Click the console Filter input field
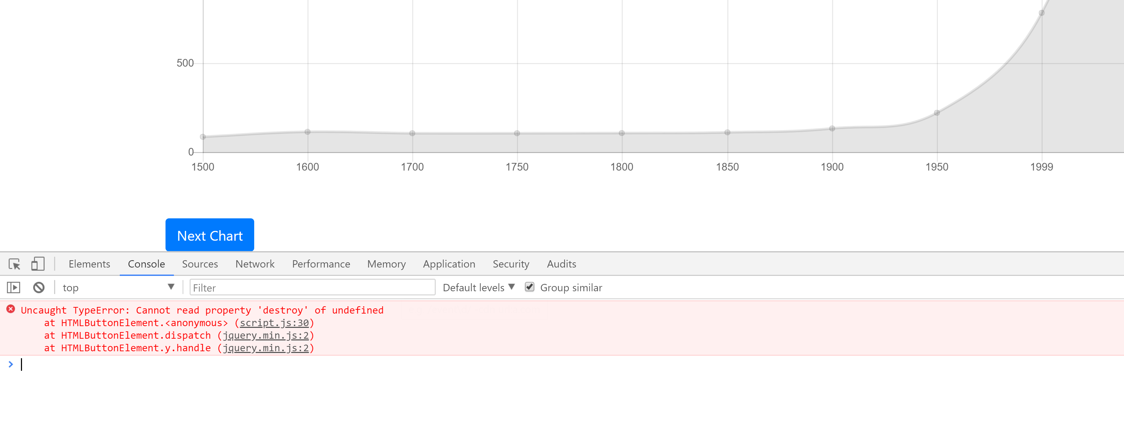The image size is (1124, 421). [312, 288]
